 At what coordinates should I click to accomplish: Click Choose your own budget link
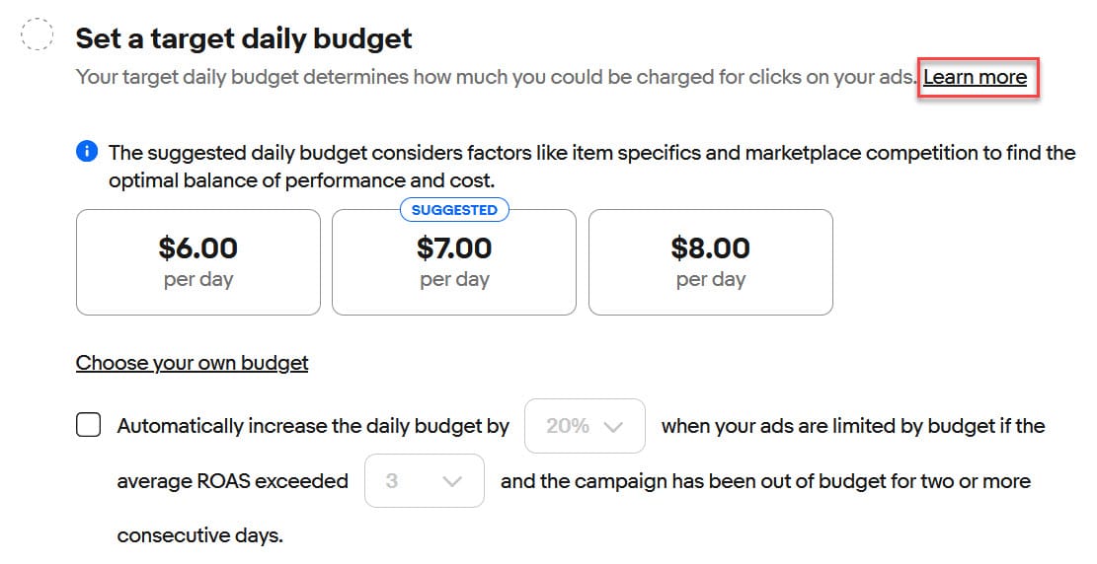(192, 363)
